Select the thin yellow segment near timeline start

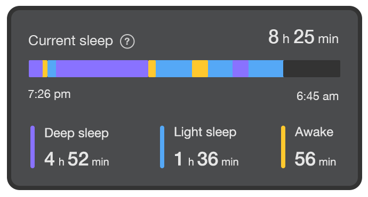coord(45,69)
